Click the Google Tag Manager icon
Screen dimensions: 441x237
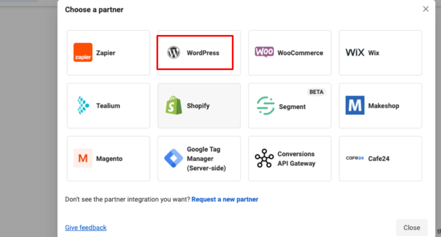tap(174, 158)
